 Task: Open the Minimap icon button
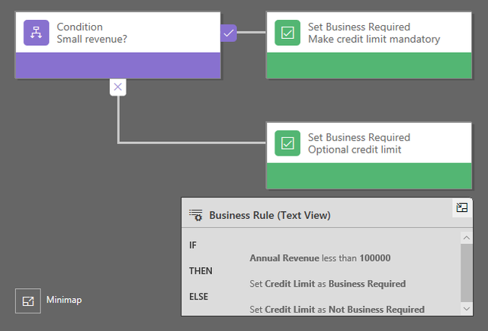28,300
